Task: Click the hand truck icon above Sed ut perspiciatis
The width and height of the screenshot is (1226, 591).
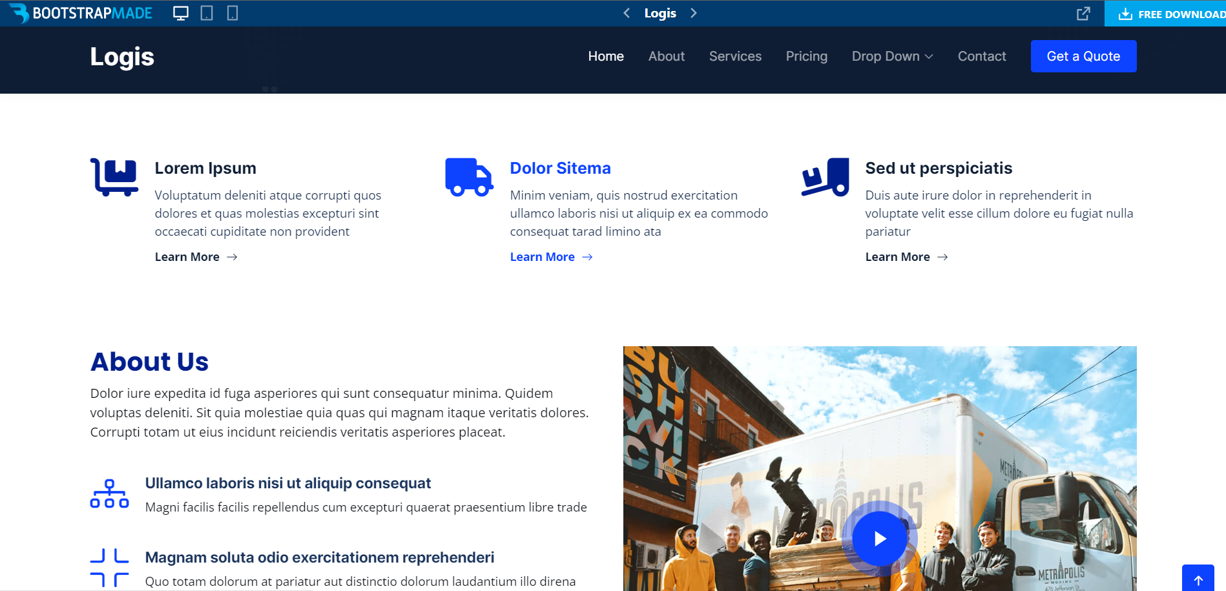Action: click(825, 176)
